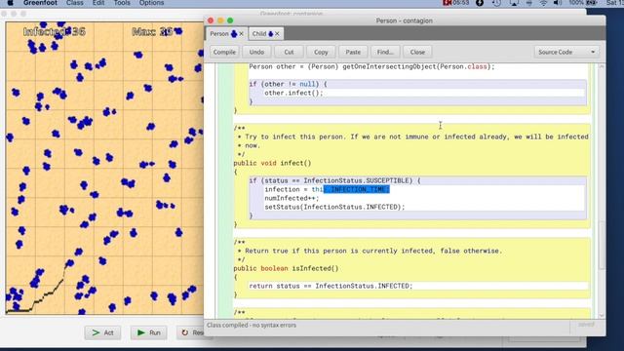
Task: Click the 'if (other != null) {' line
Action: click(289, 84)
